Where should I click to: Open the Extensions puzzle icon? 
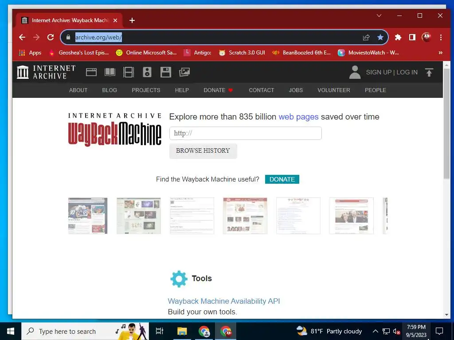coord(398,37)
